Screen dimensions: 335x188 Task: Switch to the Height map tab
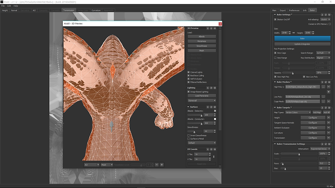coord(5,10)
